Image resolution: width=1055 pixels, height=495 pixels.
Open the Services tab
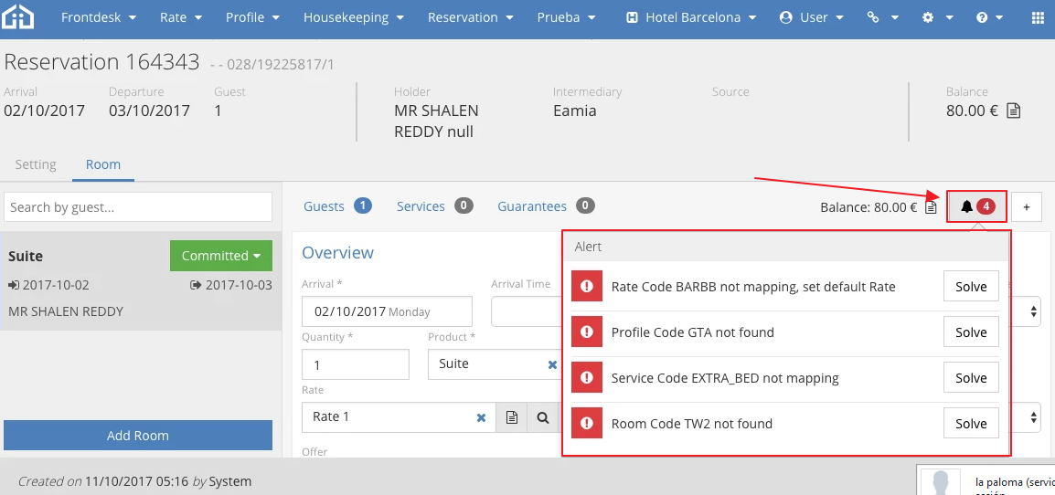coord(421,206)
